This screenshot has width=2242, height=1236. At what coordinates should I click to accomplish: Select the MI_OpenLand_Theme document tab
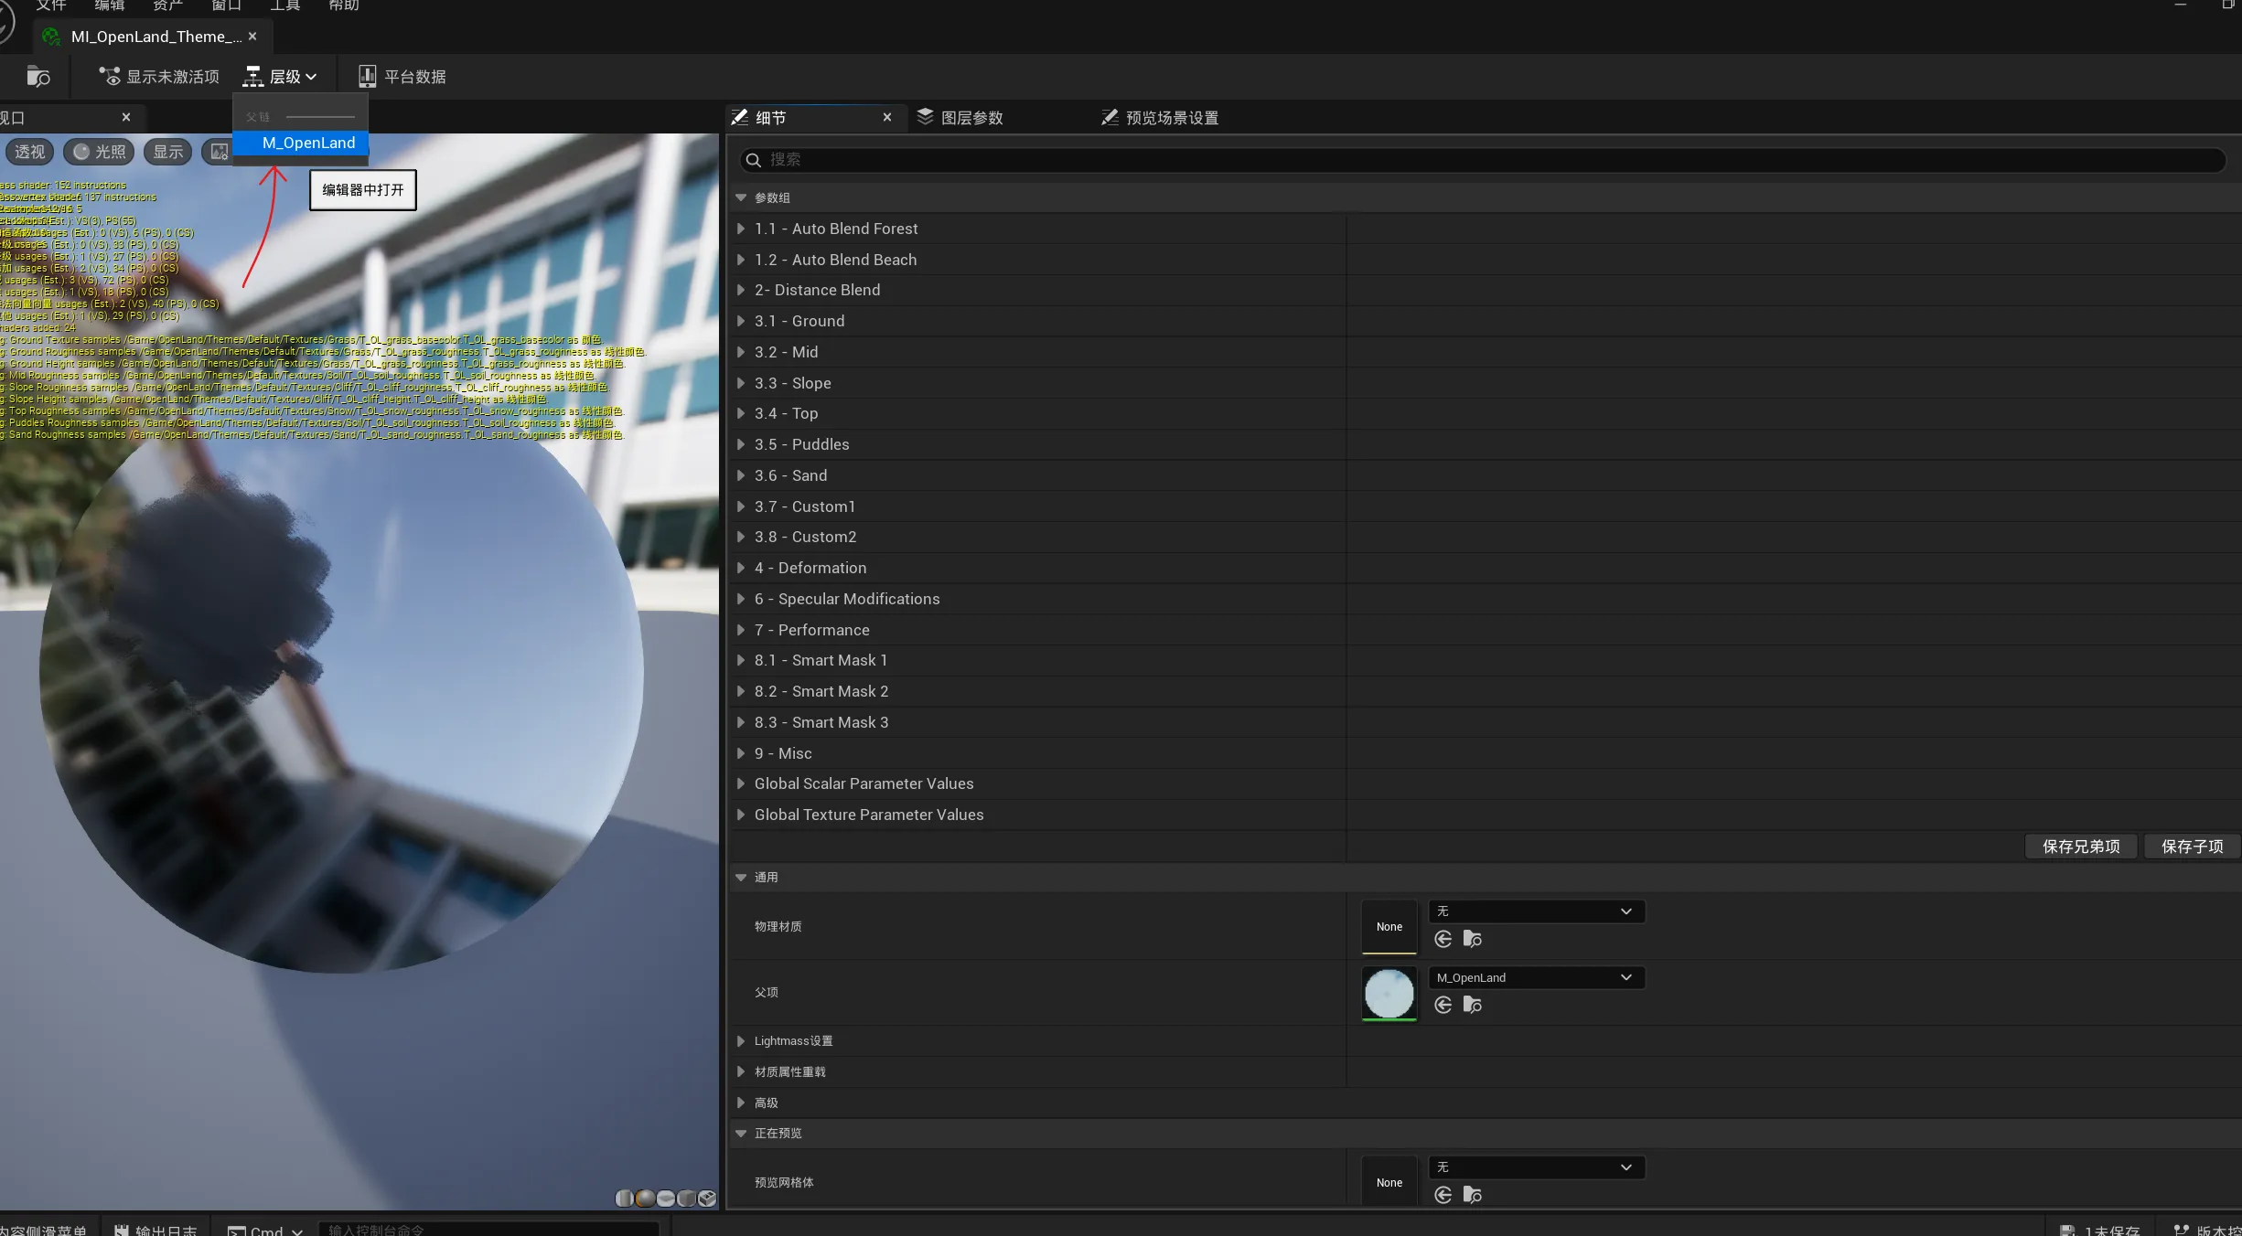point(153,37)
